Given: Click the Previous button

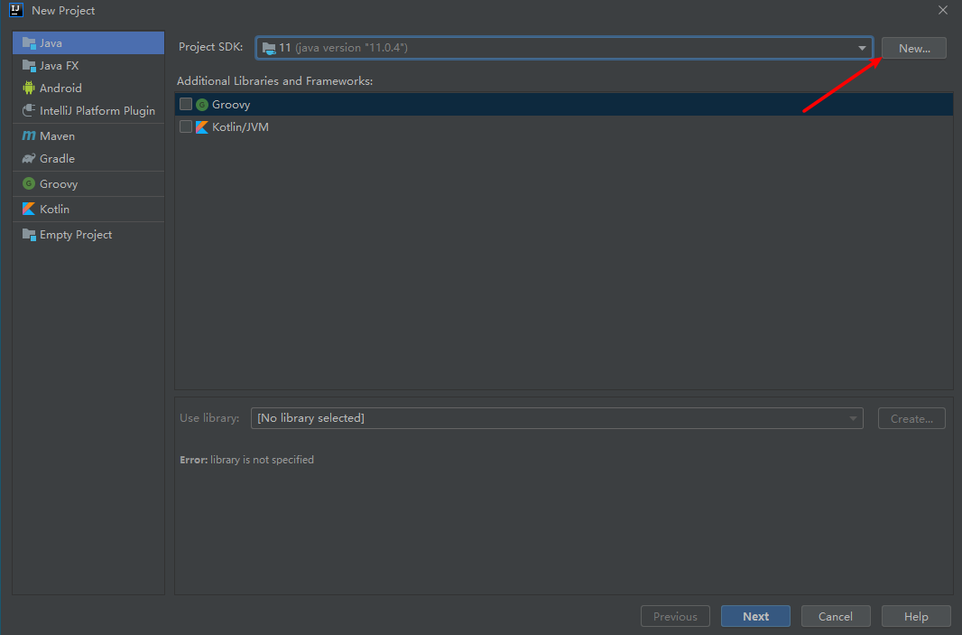Looking at the screenshot, I should tap(676, 616).
